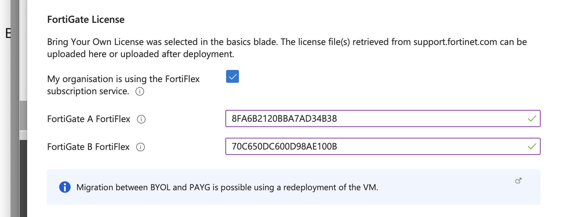582x217 pixels.
Task: Click the FortiGate B FortiFlex label text
Action: 88,147
